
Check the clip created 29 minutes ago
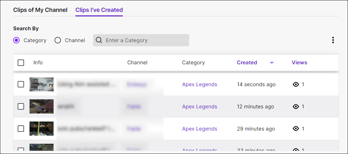tap(21, 129)
